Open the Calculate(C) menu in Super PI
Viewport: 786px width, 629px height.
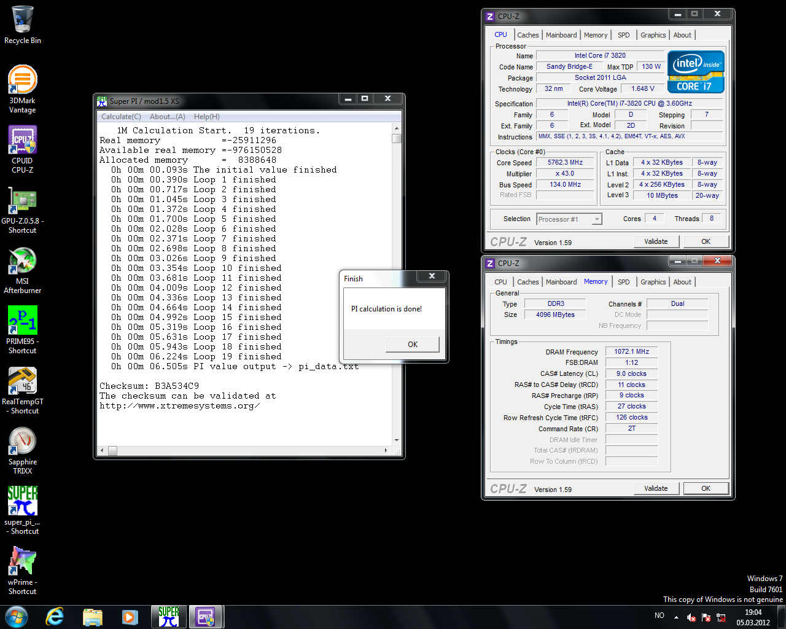(x=121, y=117)
